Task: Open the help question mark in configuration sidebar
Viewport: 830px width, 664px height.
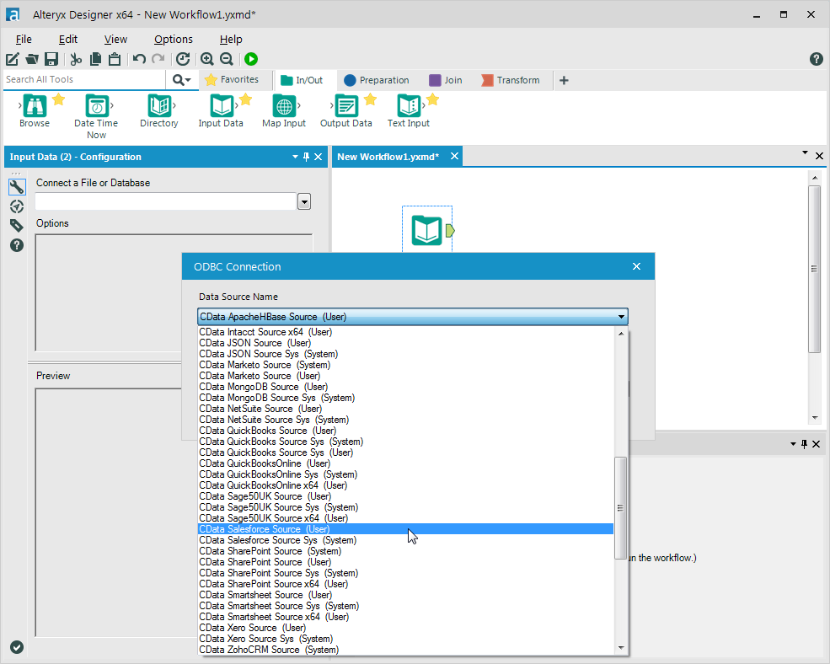Action: [17, 245]
